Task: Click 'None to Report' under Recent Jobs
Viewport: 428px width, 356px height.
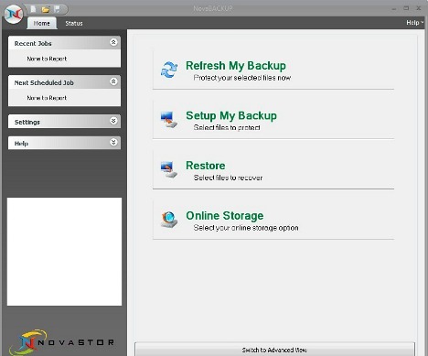Action: [x=47, y=59]
